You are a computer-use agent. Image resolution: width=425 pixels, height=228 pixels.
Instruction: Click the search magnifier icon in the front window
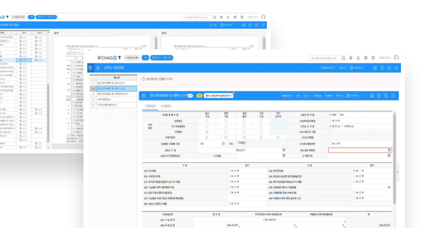pyautogui.click(x=343, y=58)
